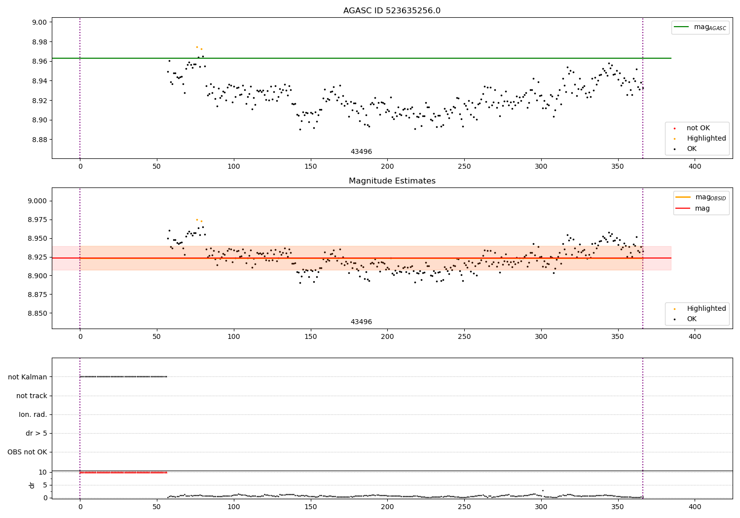
Task: Click the '43496' label in the top plot
Action: pyautogui.click(x=361, y=152)
